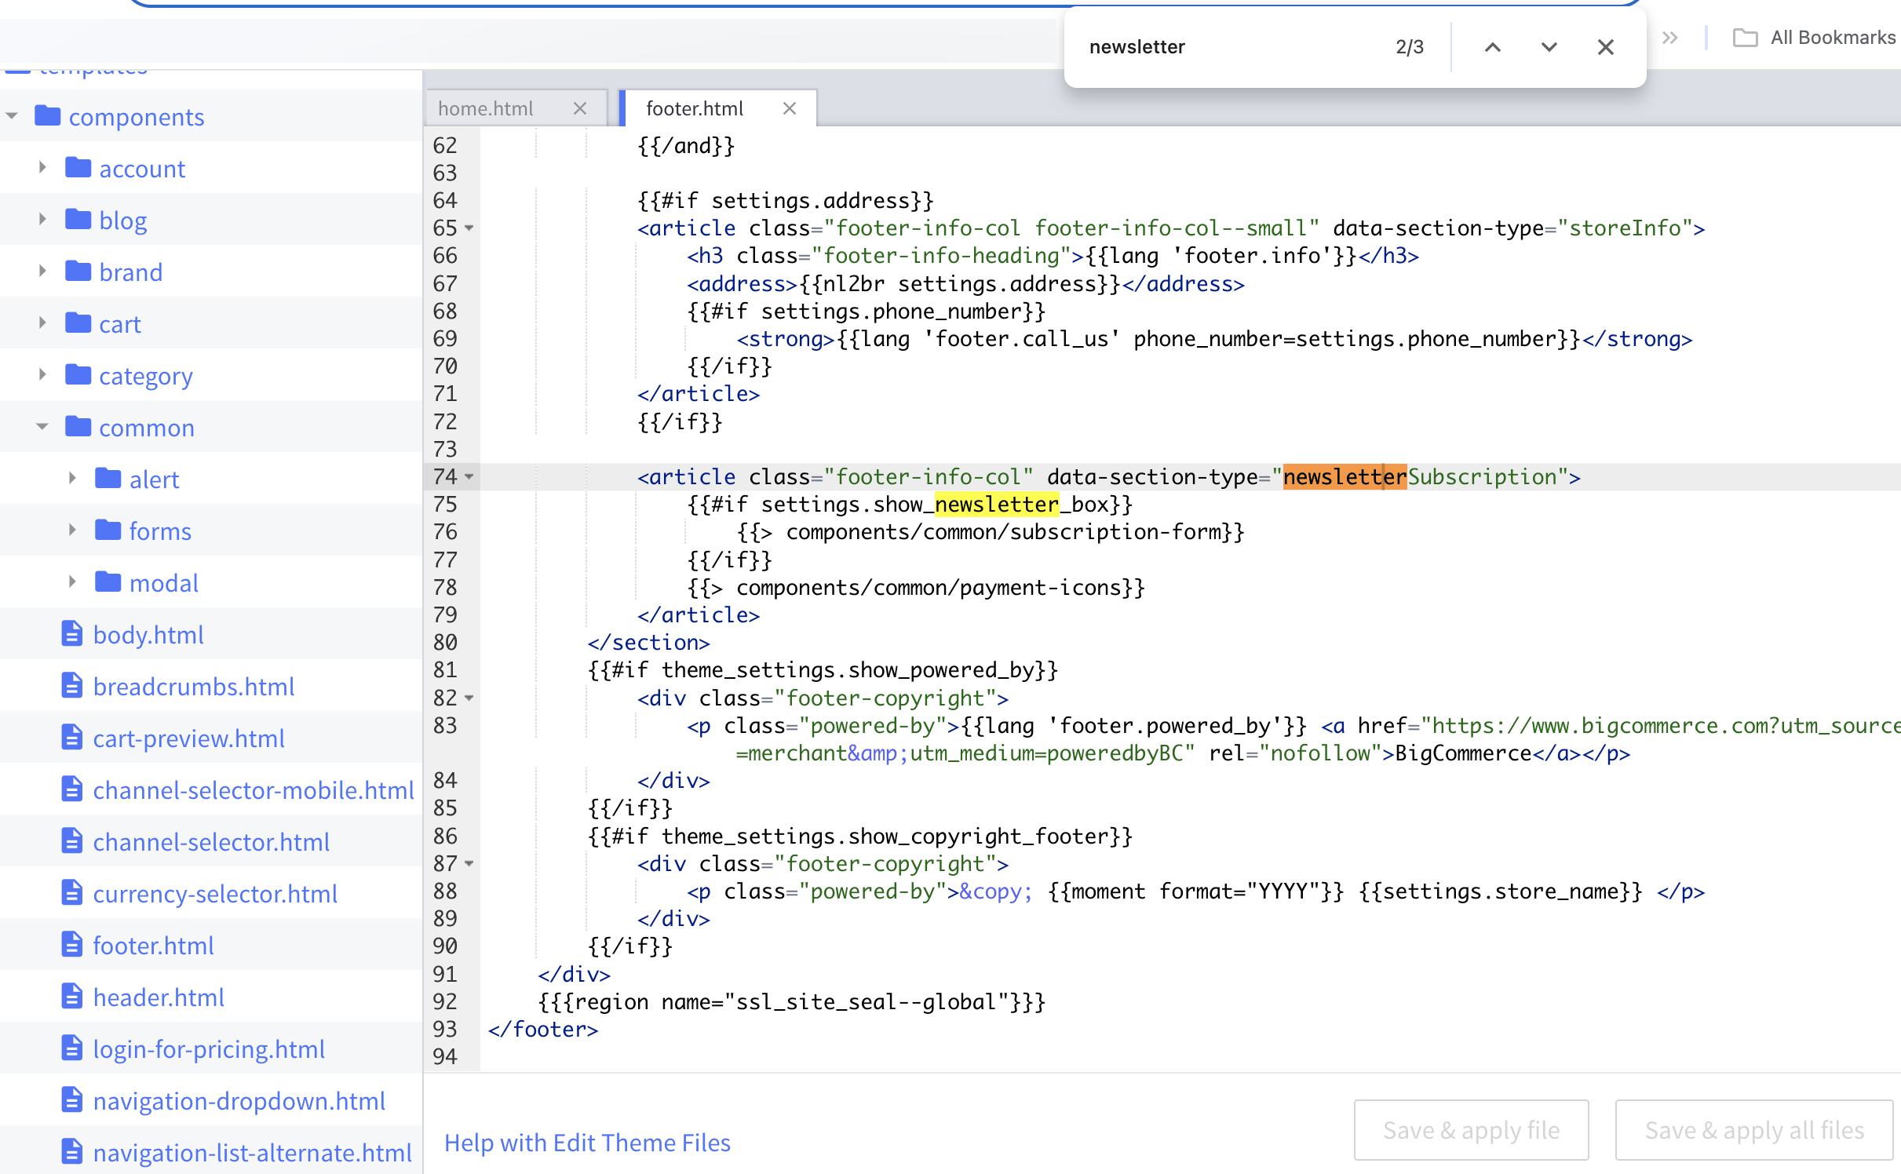Expand the brand folder in sidebar
1901x1174 pixels.
pos(42,272)
